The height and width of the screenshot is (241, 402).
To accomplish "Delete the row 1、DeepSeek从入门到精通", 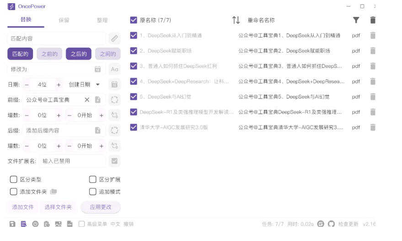I will 373,35.
